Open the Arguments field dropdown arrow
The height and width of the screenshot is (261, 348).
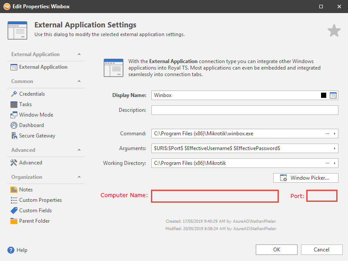click(x=335, y=148)
